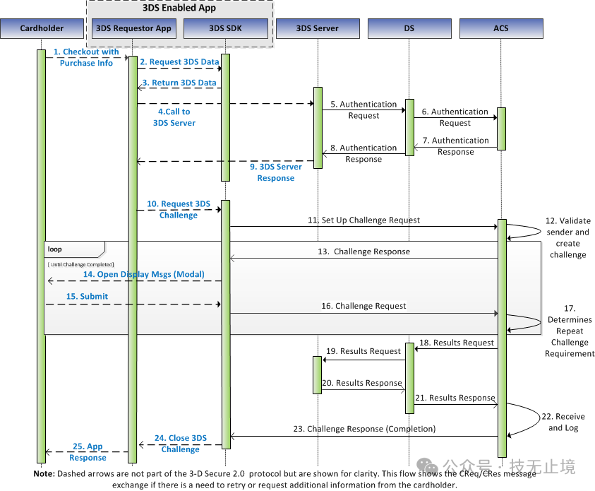
Task: Click the "21. Results Response" label
Action: tap(455, 398)
